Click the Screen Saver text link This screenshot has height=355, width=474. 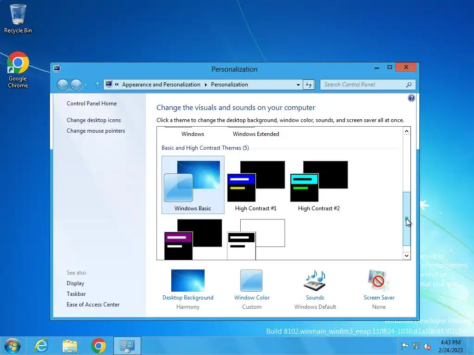[379, 298]
